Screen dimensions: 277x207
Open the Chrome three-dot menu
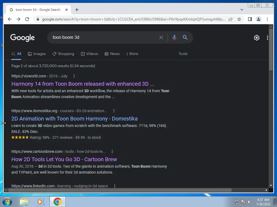tap(267, 19)
